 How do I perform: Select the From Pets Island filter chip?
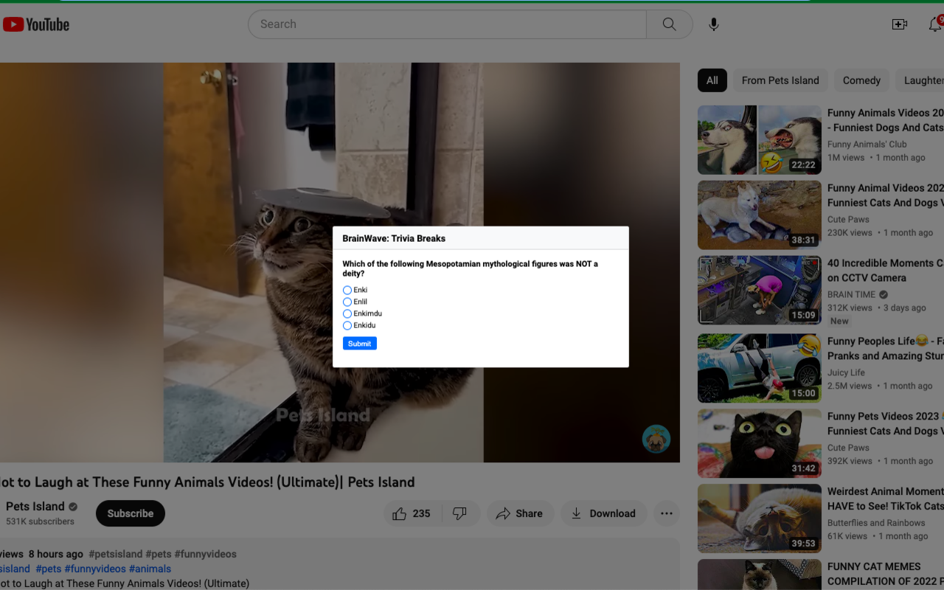780,80
